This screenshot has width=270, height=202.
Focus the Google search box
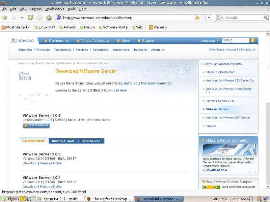point(244,18)
